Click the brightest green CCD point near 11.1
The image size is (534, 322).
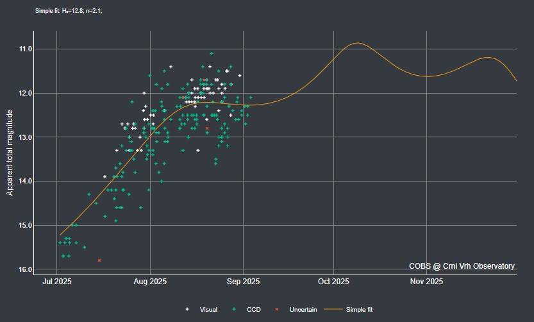pyautogui.click(x=212, y=53)
